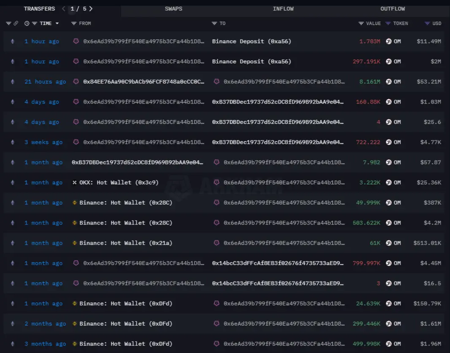Click the value 297.191K
450x353 pixels.
pyautogui.click(x=366, y=62)
